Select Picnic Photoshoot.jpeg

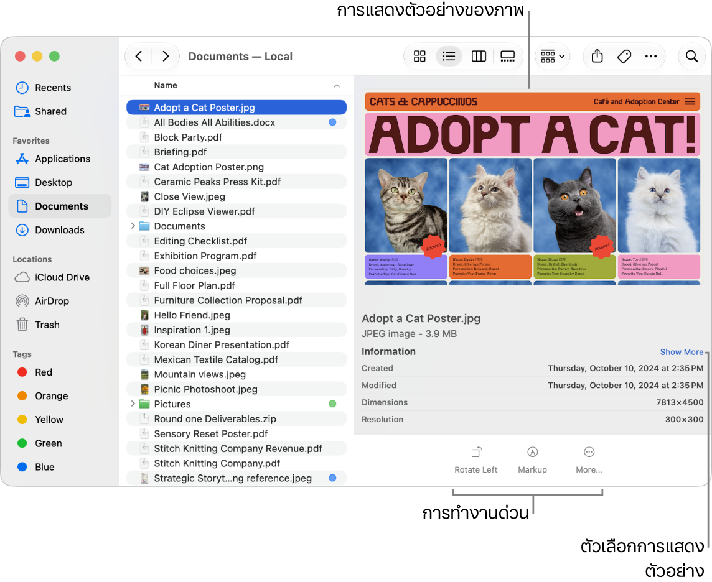pyautogui.click(x=236, y=389)
